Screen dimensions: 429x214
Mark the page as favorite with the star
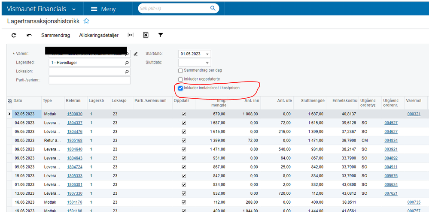pyautogui.click(x=86, y=21)
